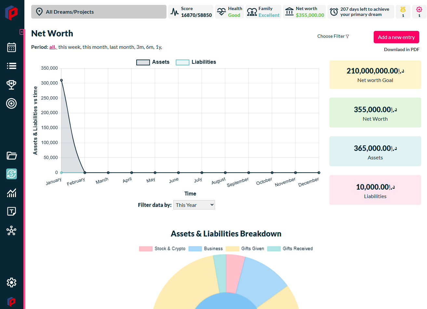Select the 3m period filter
Screen dimensions: 427x309
[140, 47]
